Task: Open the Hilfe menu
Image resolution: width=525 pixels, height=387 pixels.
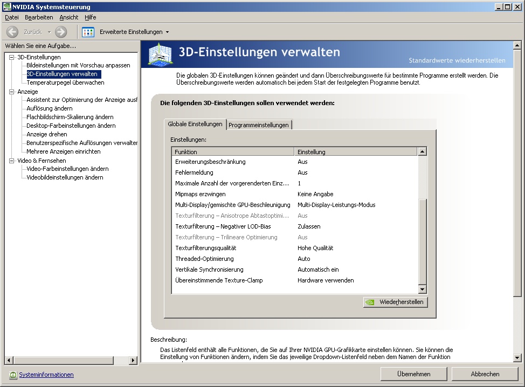Action: [x=91, y=17]
